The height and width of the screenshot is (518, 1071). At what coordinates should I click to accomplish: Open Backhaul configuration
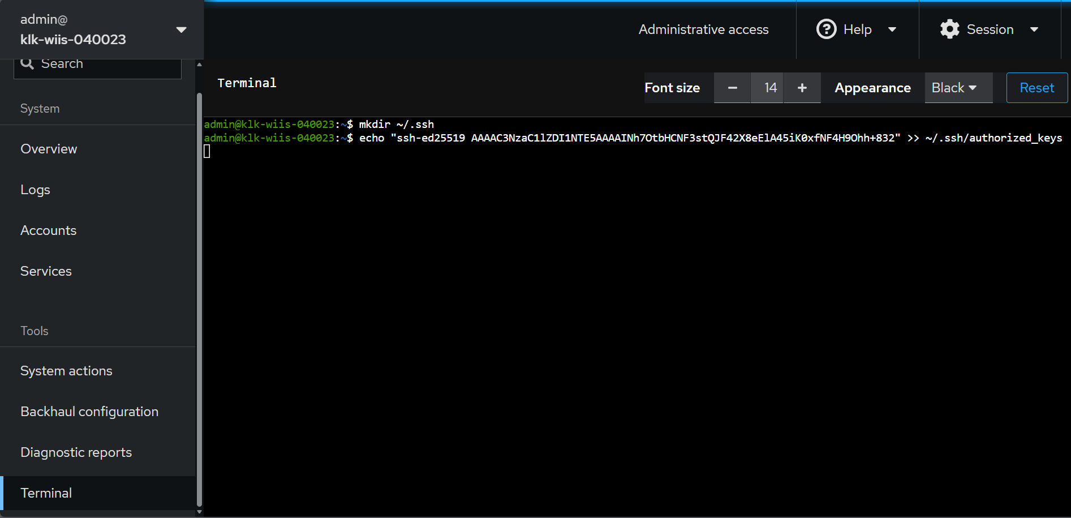tap(89, 412)
